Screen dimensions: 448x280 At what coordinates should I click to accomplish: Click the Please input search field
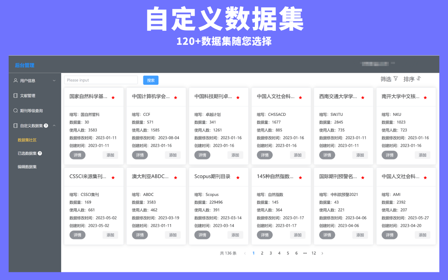pos(101,80)
